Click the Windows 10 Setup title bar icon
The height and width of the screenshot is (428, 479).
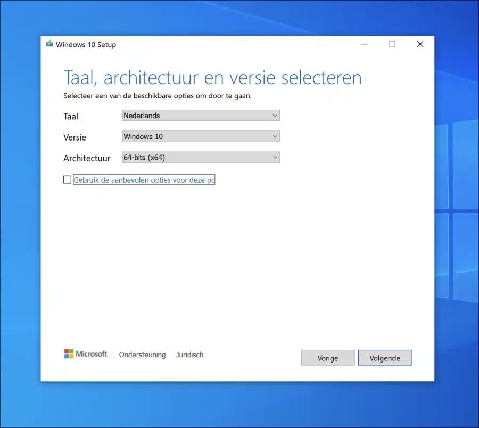click(x=49, y=44)
